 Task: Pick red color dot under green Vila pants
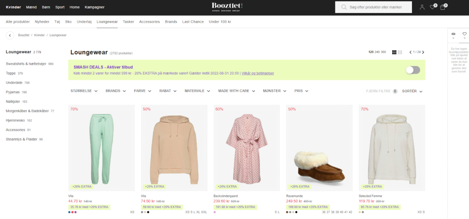72,212
